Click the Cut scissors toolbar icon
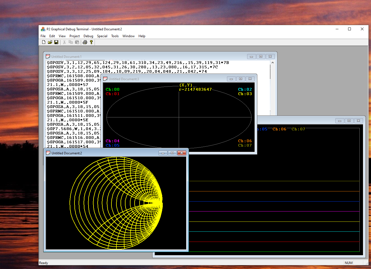This screenshot has height=269, width=371. coord(64,42)
